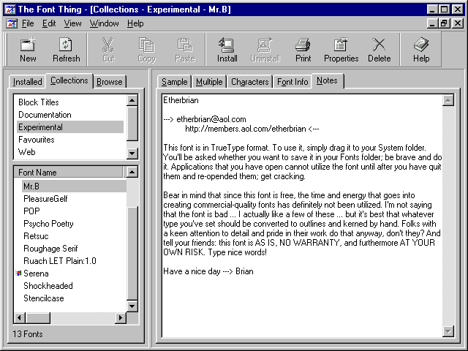Click the New toolbar icon

pos(28,50)
